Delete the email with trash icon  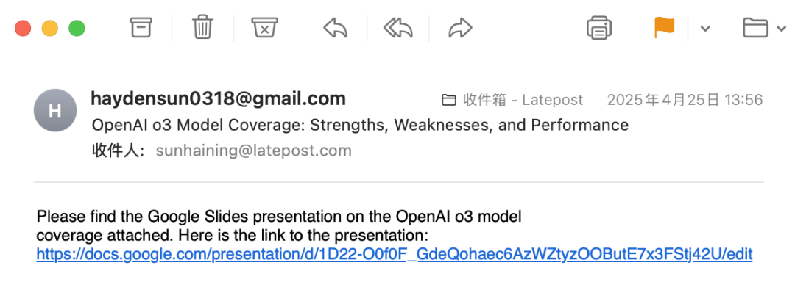(202, 27)
